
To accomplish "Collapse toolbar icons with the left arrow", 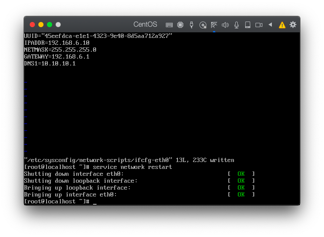I will click(270, 25).
